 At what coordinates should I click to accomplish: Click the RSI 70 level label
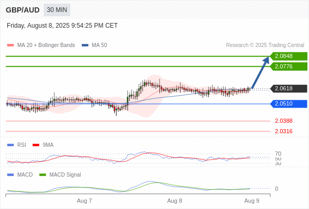pos(278,154)
